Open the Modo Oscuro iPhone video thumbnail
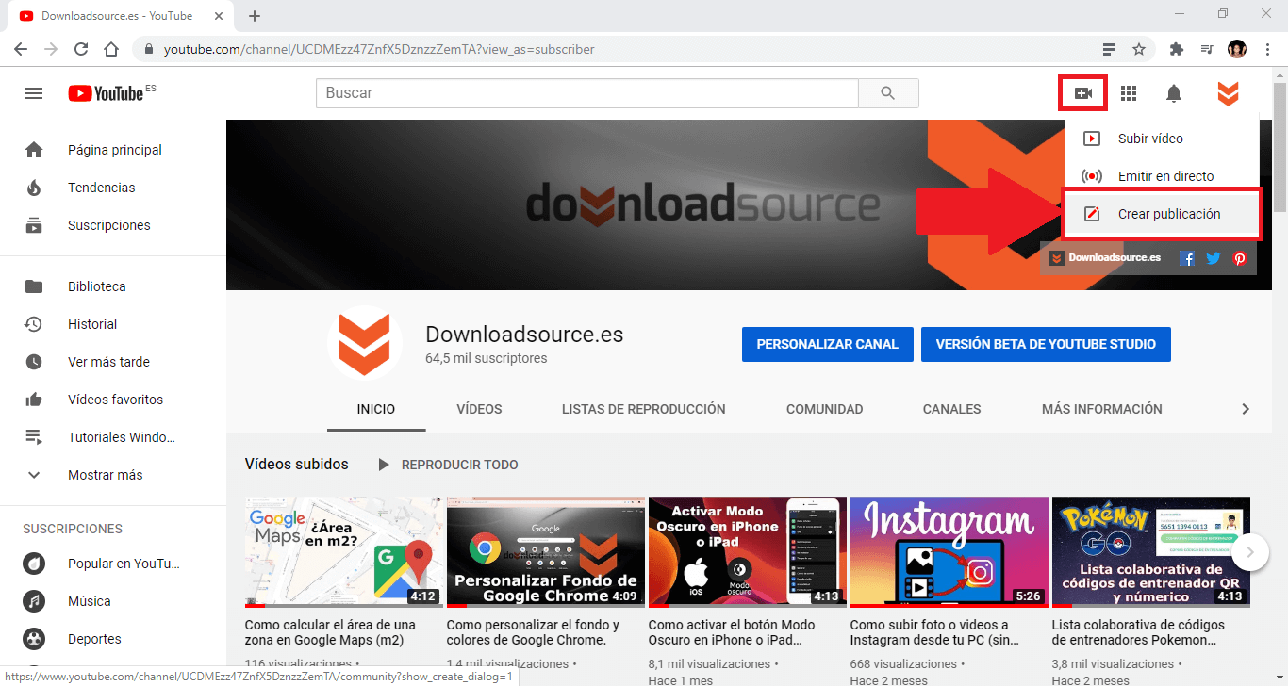 coord(748,552)
